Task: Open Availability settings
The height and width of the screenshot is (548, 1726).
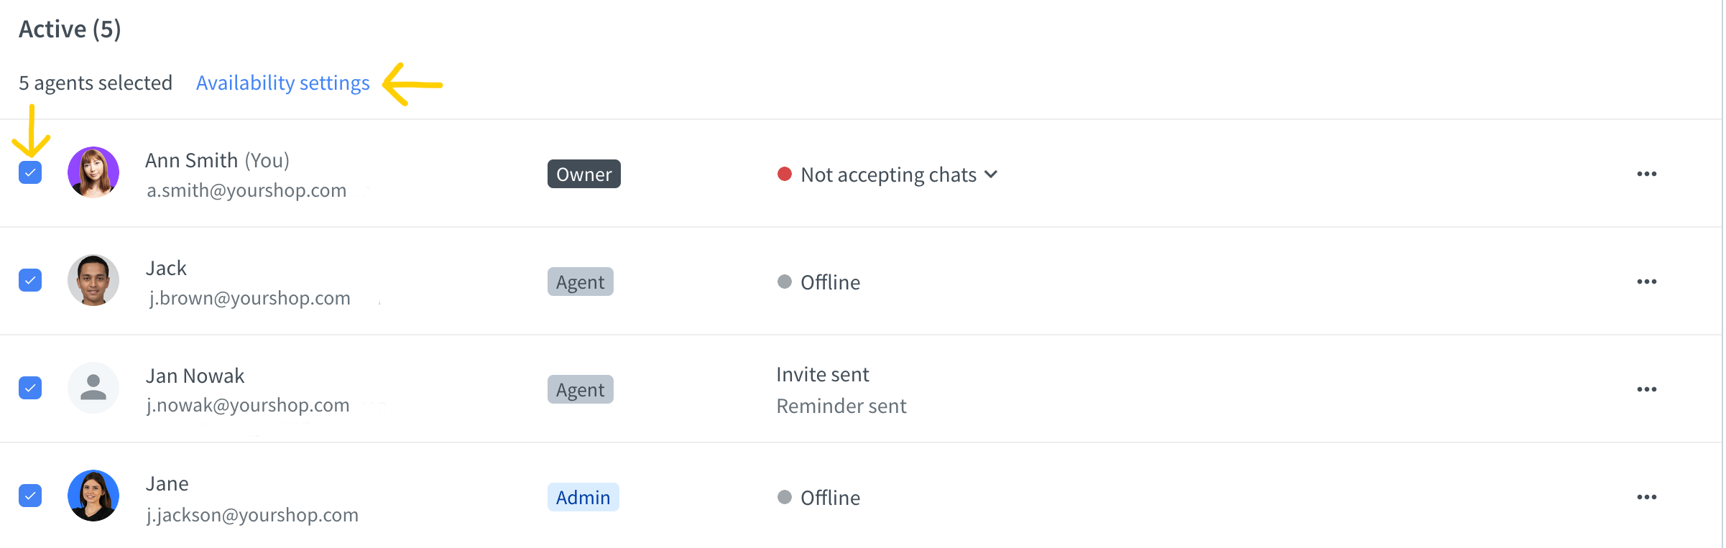Action: [x=282, y=83]
